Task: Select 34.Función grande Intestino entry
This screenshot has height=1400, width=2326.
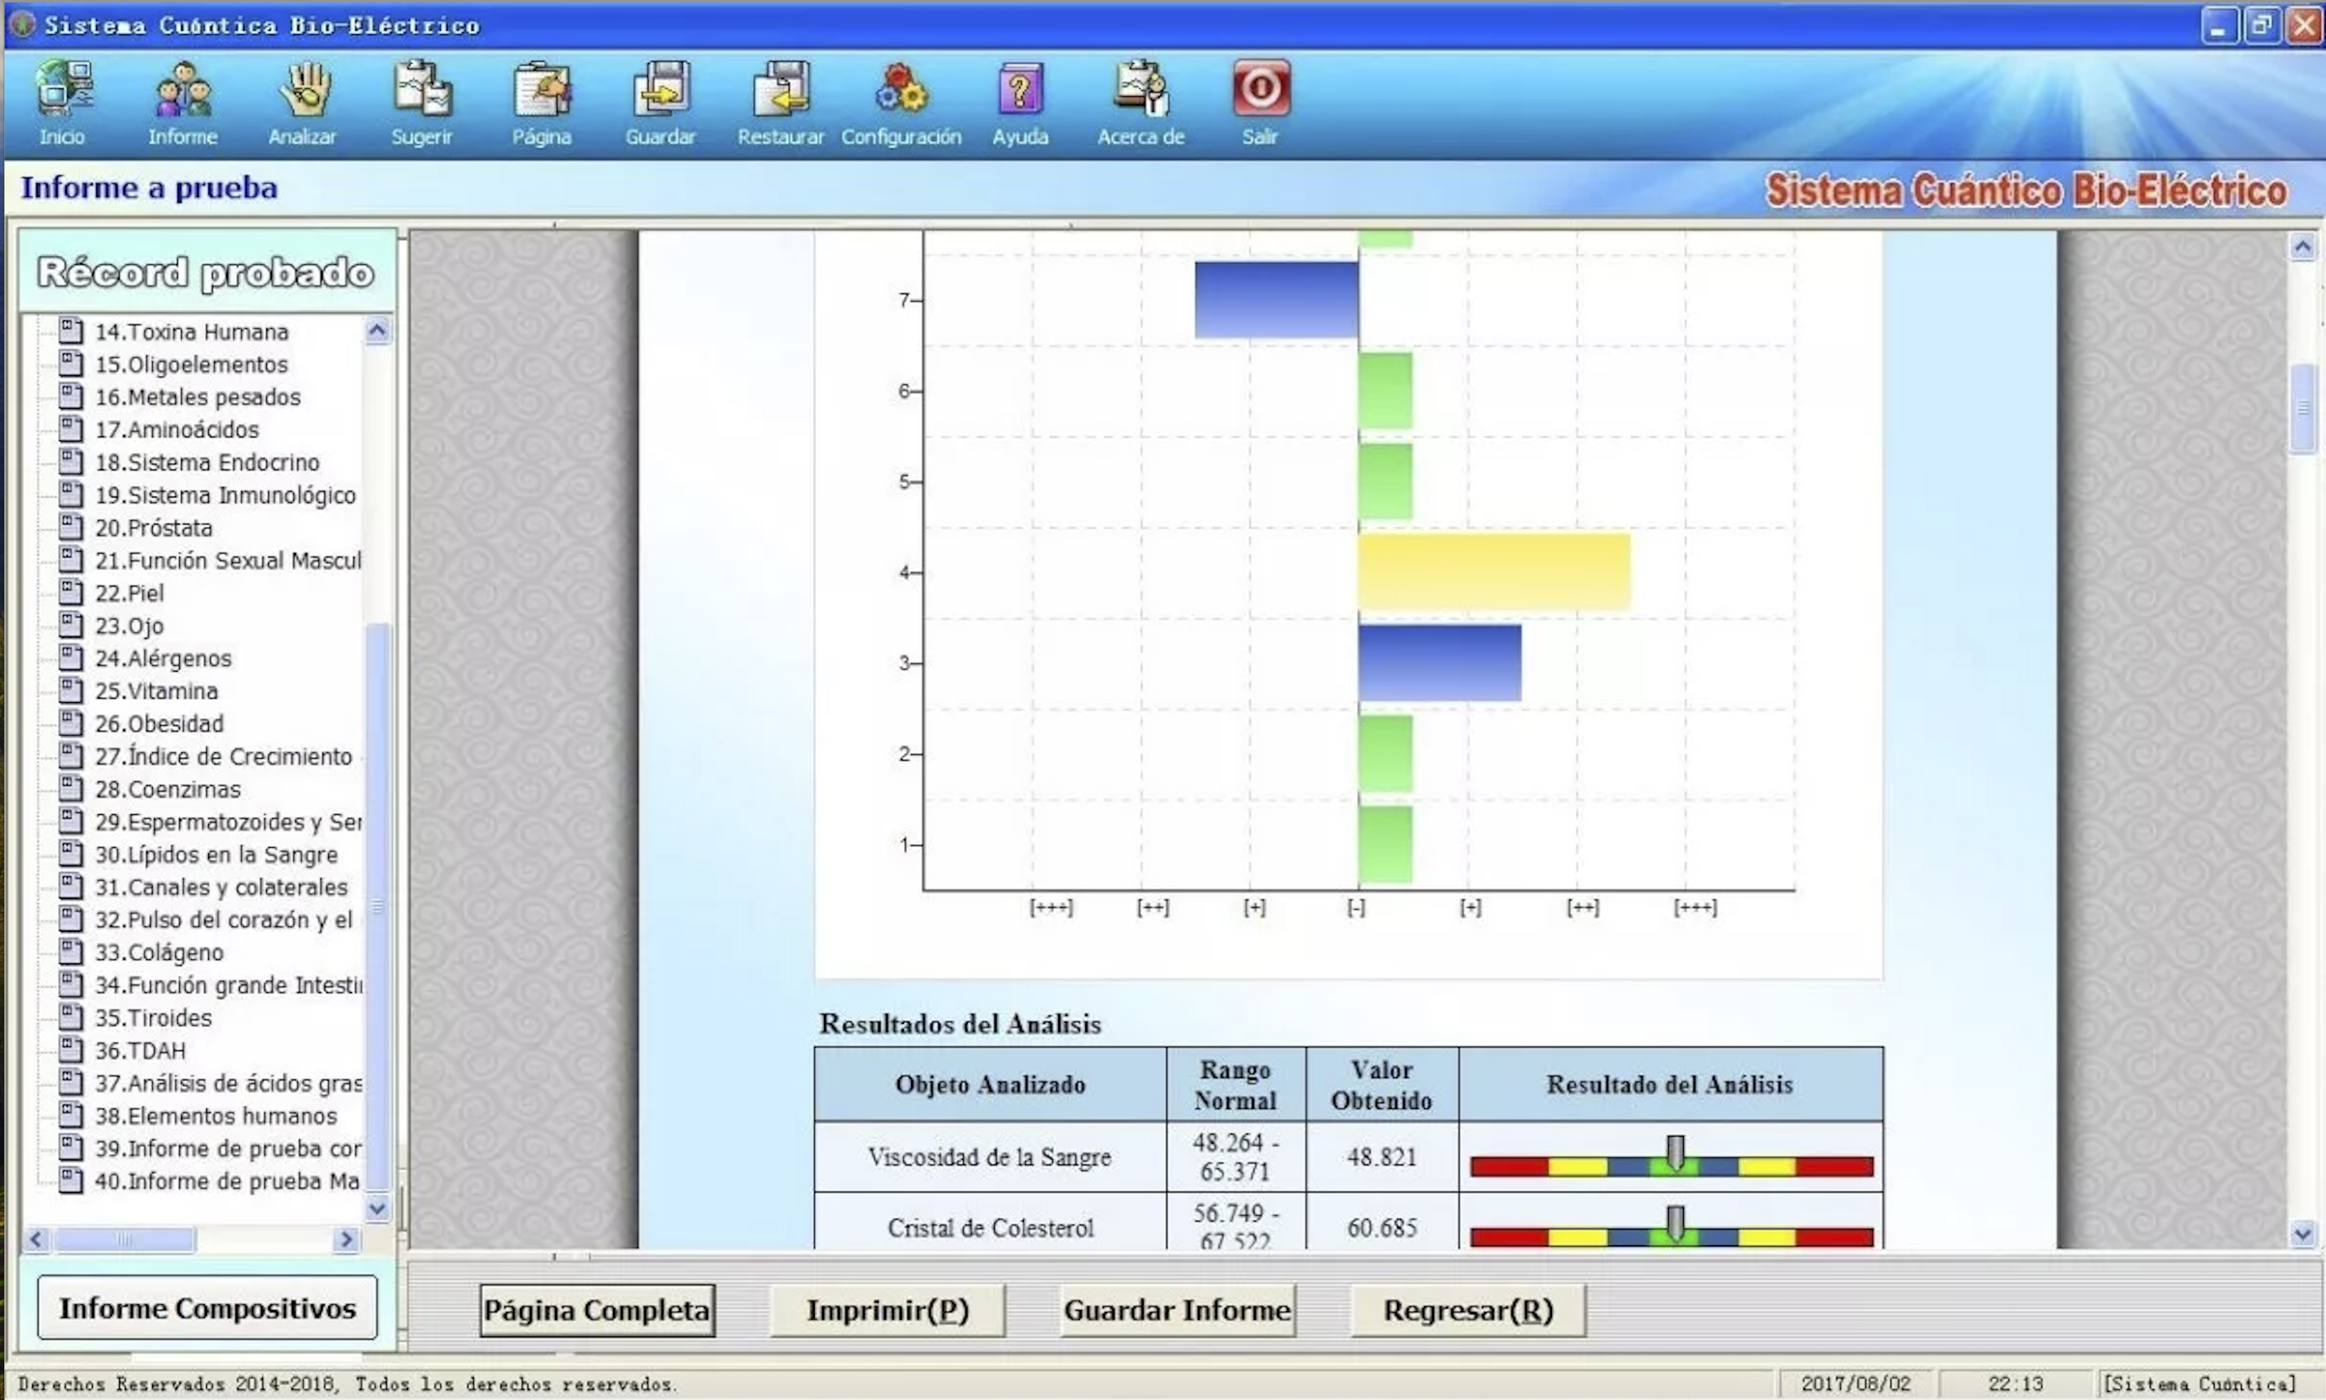Action: 228,985
